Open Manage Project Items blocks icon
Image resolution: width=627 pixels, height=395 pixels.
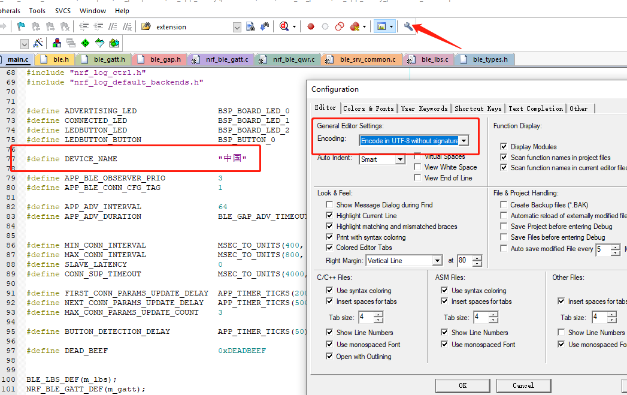pyautogui.click(x=57, y=43)
